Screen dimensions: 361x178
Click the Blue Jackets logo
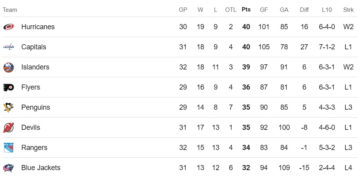coord(9,168)
